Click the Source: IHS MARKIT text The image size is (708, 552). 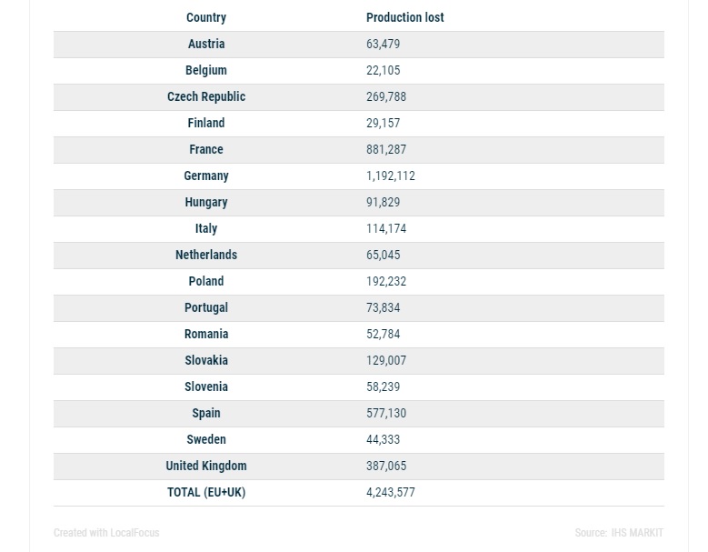point(619,533)
